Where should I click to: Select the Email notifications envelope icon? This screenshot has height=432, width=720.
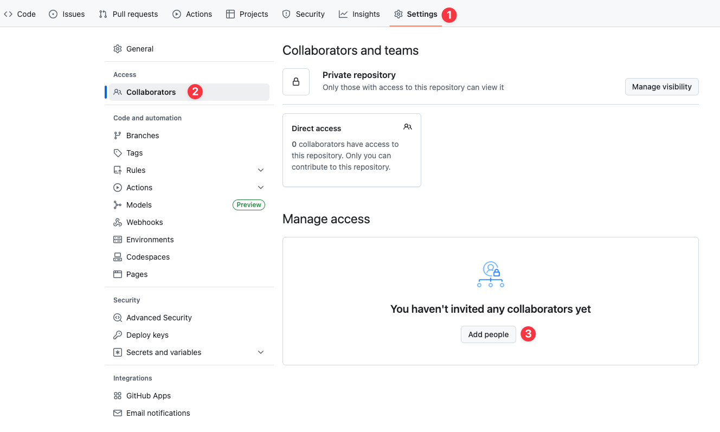pos(118,412)
